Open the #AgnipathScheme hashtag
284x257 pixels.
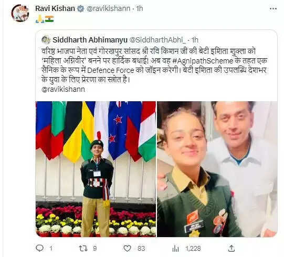coord(203,61)
